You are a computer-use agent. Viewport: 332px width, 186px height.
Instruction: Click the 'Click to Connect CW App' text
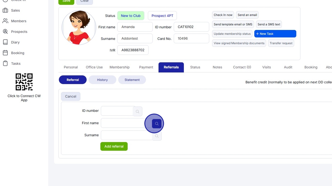pyautogui.click(x=24, y=98)
